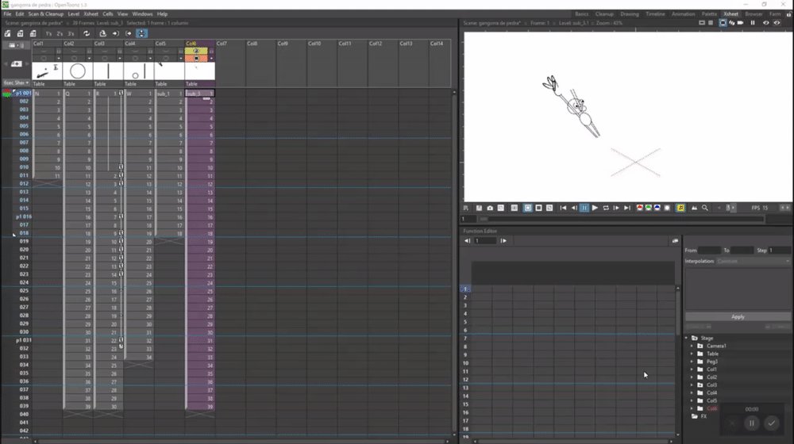The width and height of the screenshot is (794, 444).
Task: Click the Collapse icon in xsheet toolbar
Action: coord(102,33)
